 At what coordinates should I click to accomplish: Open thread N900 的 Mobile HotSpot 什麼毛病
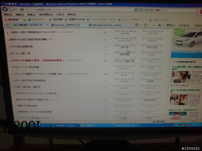(37, 93)
